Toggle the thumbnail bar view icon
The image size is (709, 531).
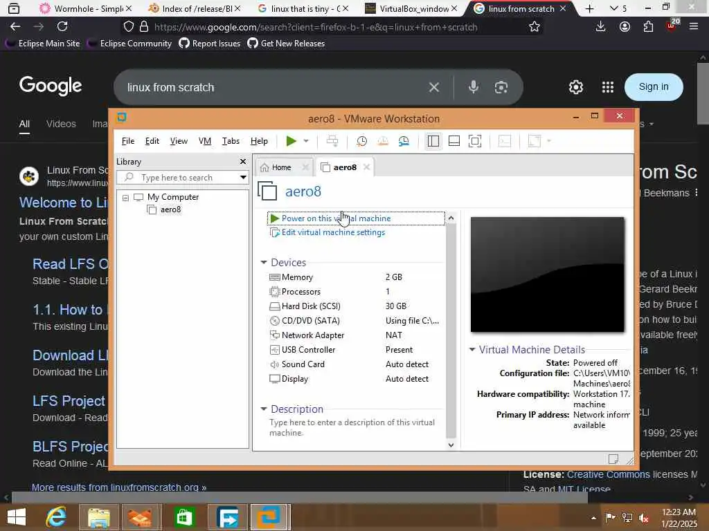(x=454, y=141)
